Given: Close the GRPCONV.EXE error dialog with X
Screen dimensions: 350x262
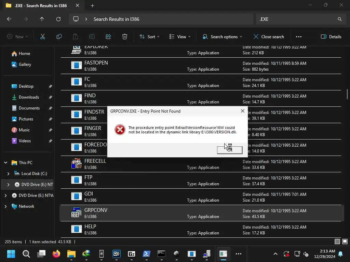Looking at the screenshot, I should pyautogui.click(x=243, y=111).
